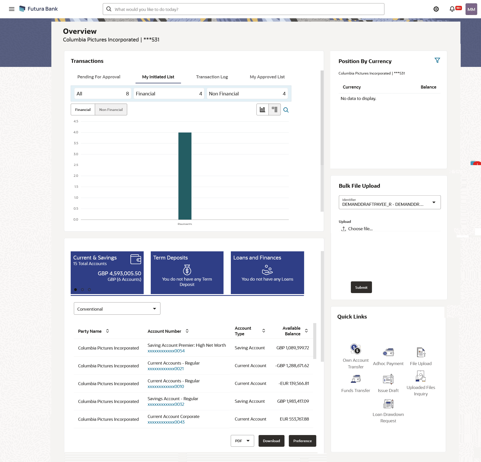Sort table by Account Type

(264, 331)
